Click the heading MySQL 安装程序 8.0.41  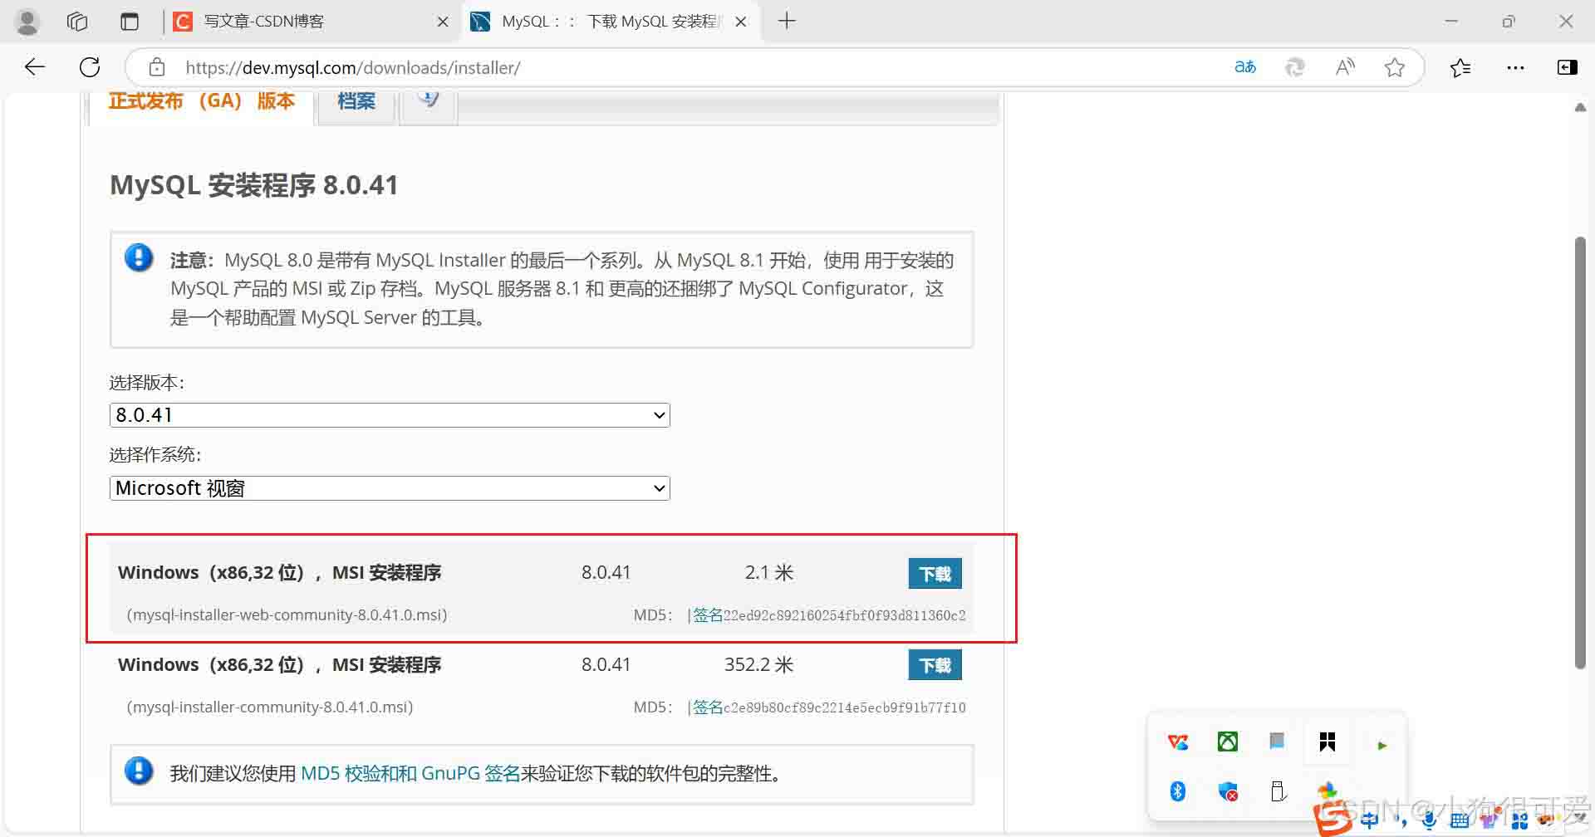[x=254, y=184]
